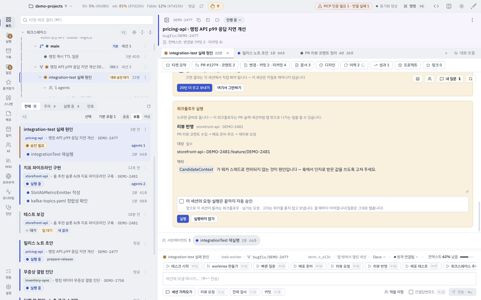The width and height of the screenshot is (481, 300).
Task: Collapse the integration-test 실패 원인 tree node
Action: tap(40, 77)
